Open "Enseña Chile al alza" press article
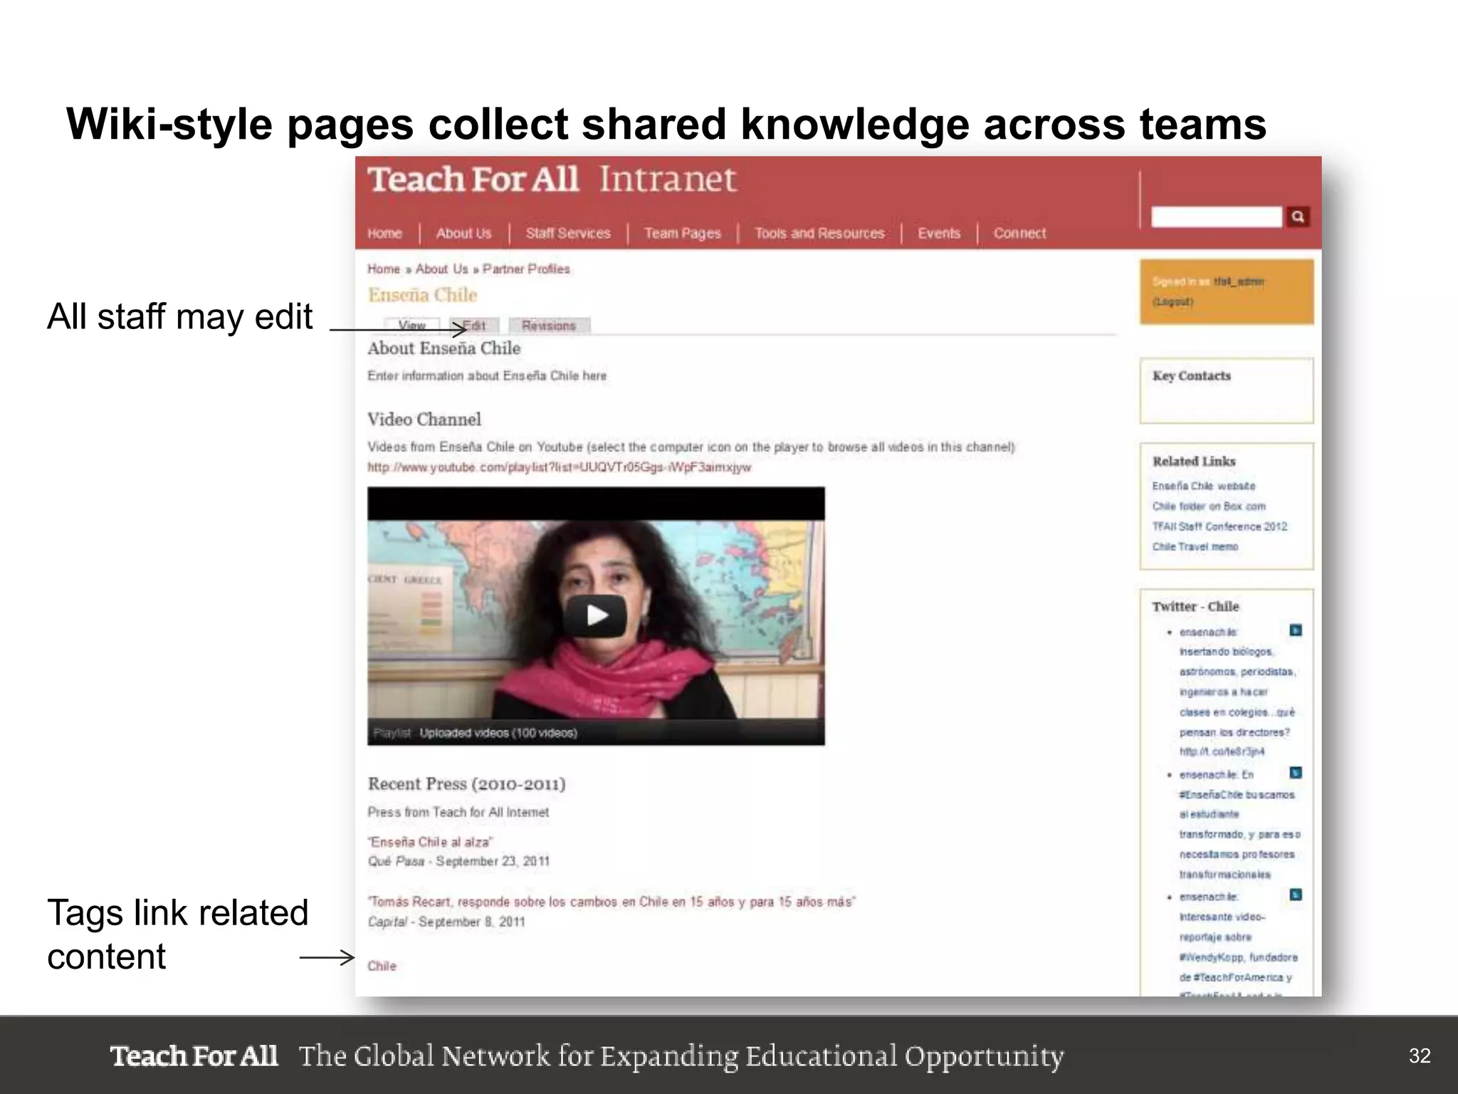The height and width of the screenshot is (1094, 1458). coord(430,842)
